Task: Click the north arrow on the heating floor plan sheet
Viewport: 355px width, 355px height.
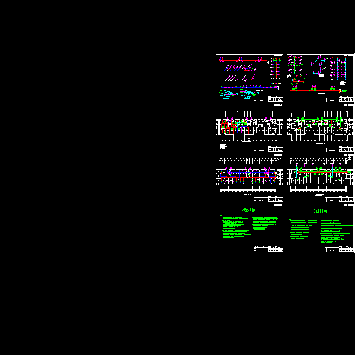Action: (279, 159)
